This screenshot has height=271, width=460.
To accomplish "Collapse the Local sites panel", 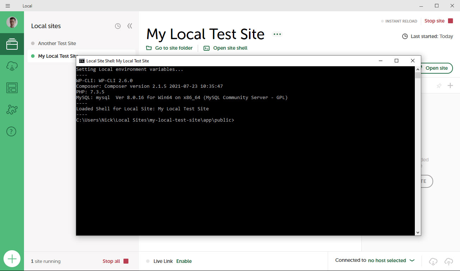I will pos(130,26).
